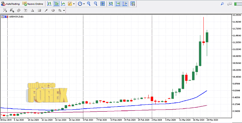The width and height of the screenshot is (242, 123).
Task: Choose the ellipse shape drawing tool
Action: [x=53, y=10]
